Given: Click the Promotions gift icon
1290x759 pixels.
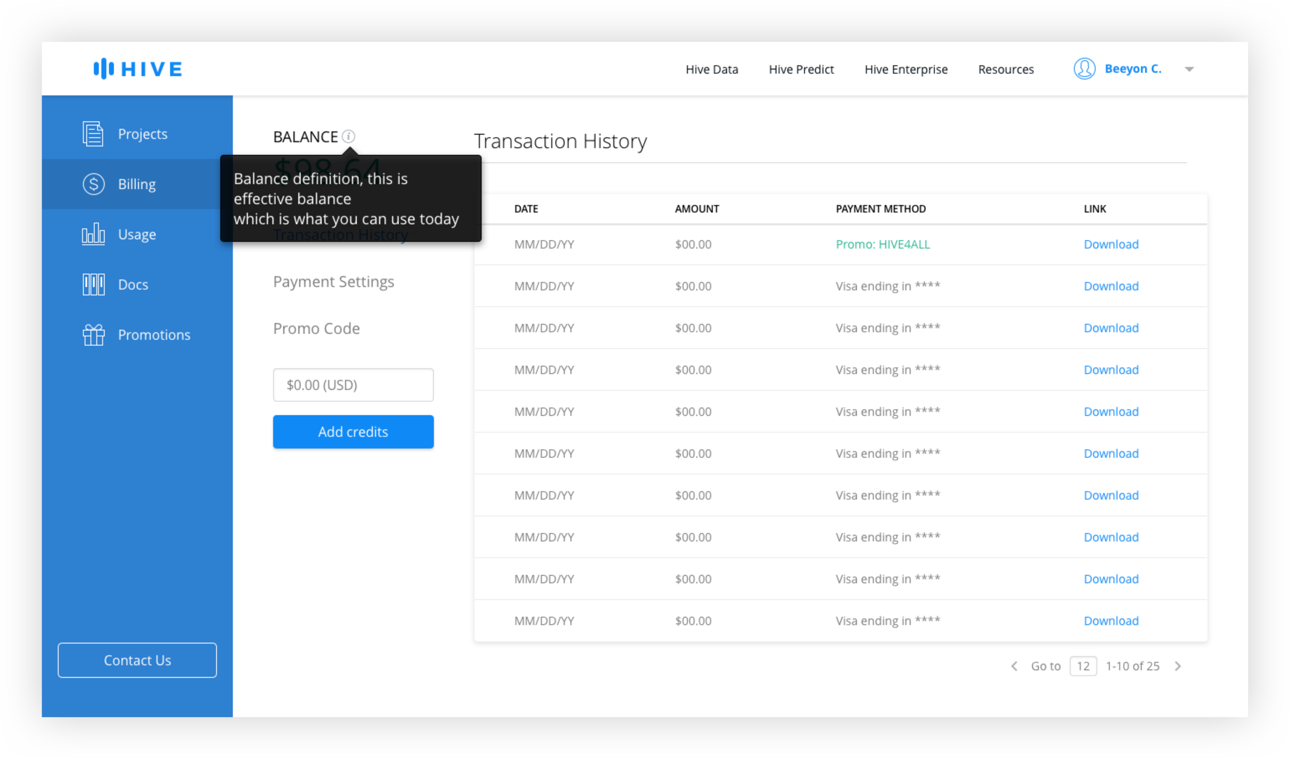Looking at the screenshot, I should (93, 335).
